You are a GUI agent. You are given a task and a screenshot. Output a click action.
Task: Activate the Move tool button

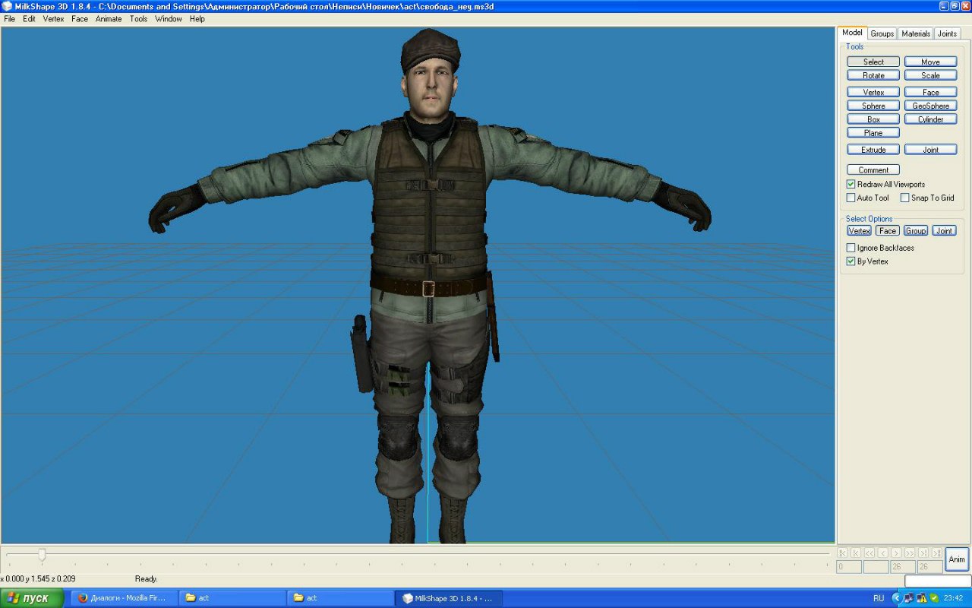(930, 62)
